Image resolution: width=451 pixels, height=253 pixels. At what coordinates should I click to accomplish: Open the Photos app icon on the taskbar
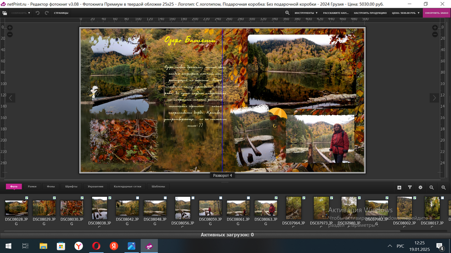pos(131,246)
